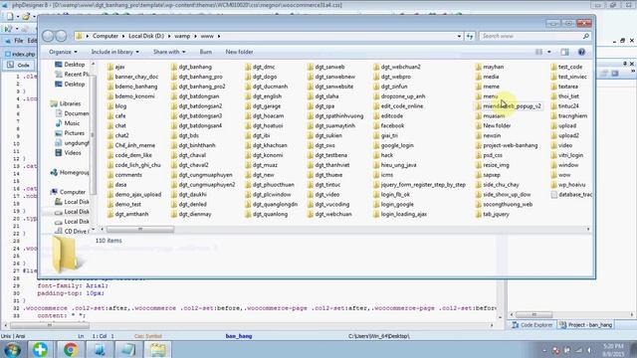Click the Explorer Back navigation arrow
Viewport: 637px width, 358px height.
[48, 36]
